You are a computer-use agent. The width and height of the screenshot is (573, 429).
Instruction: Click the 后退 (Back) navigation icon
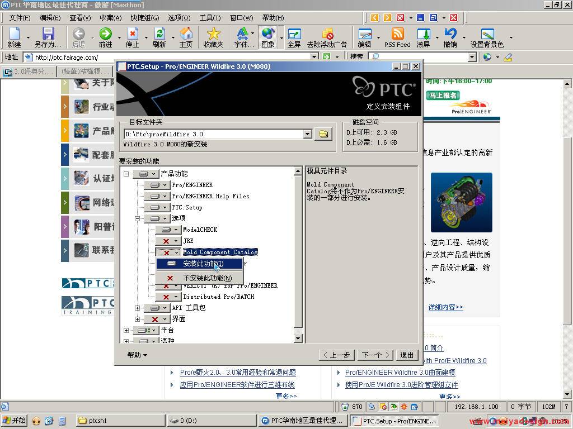(78, 37)
